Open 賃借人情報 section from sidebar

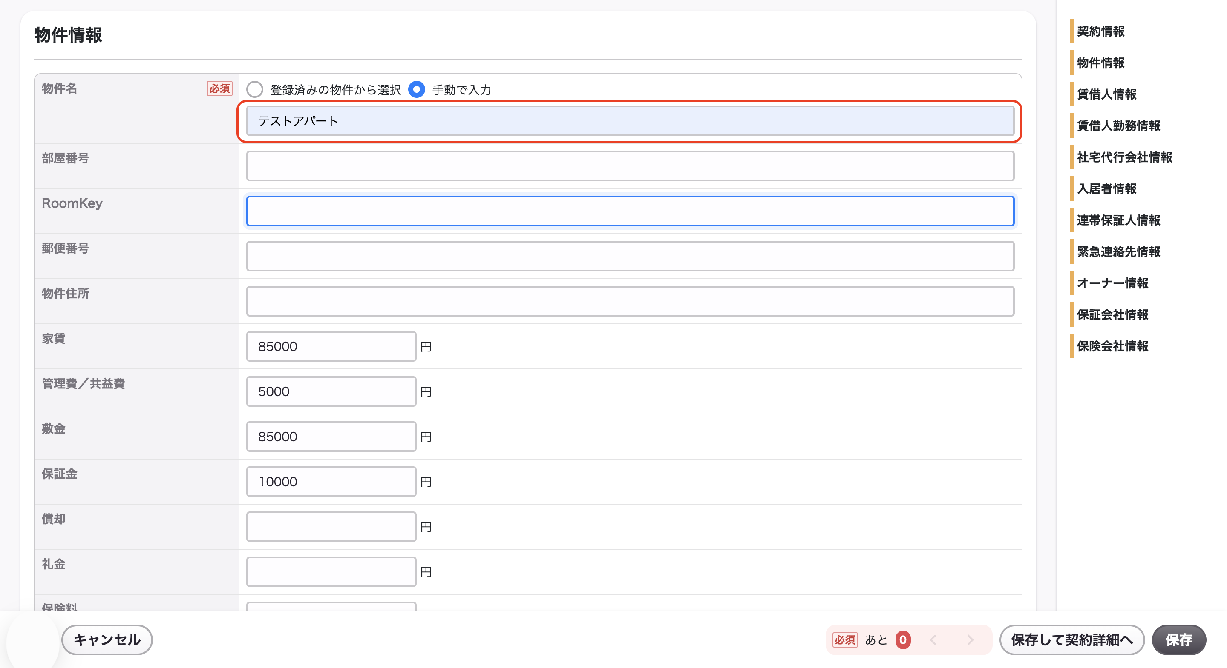click(1106, 94)
